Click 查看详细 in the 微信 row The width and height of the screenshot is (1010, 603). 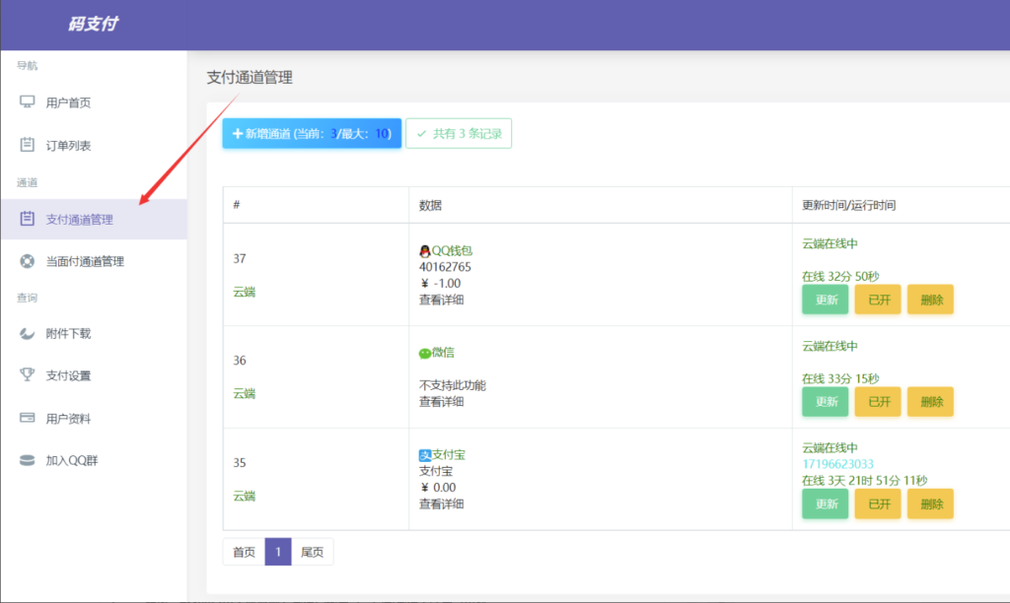(x=441, y=402)
